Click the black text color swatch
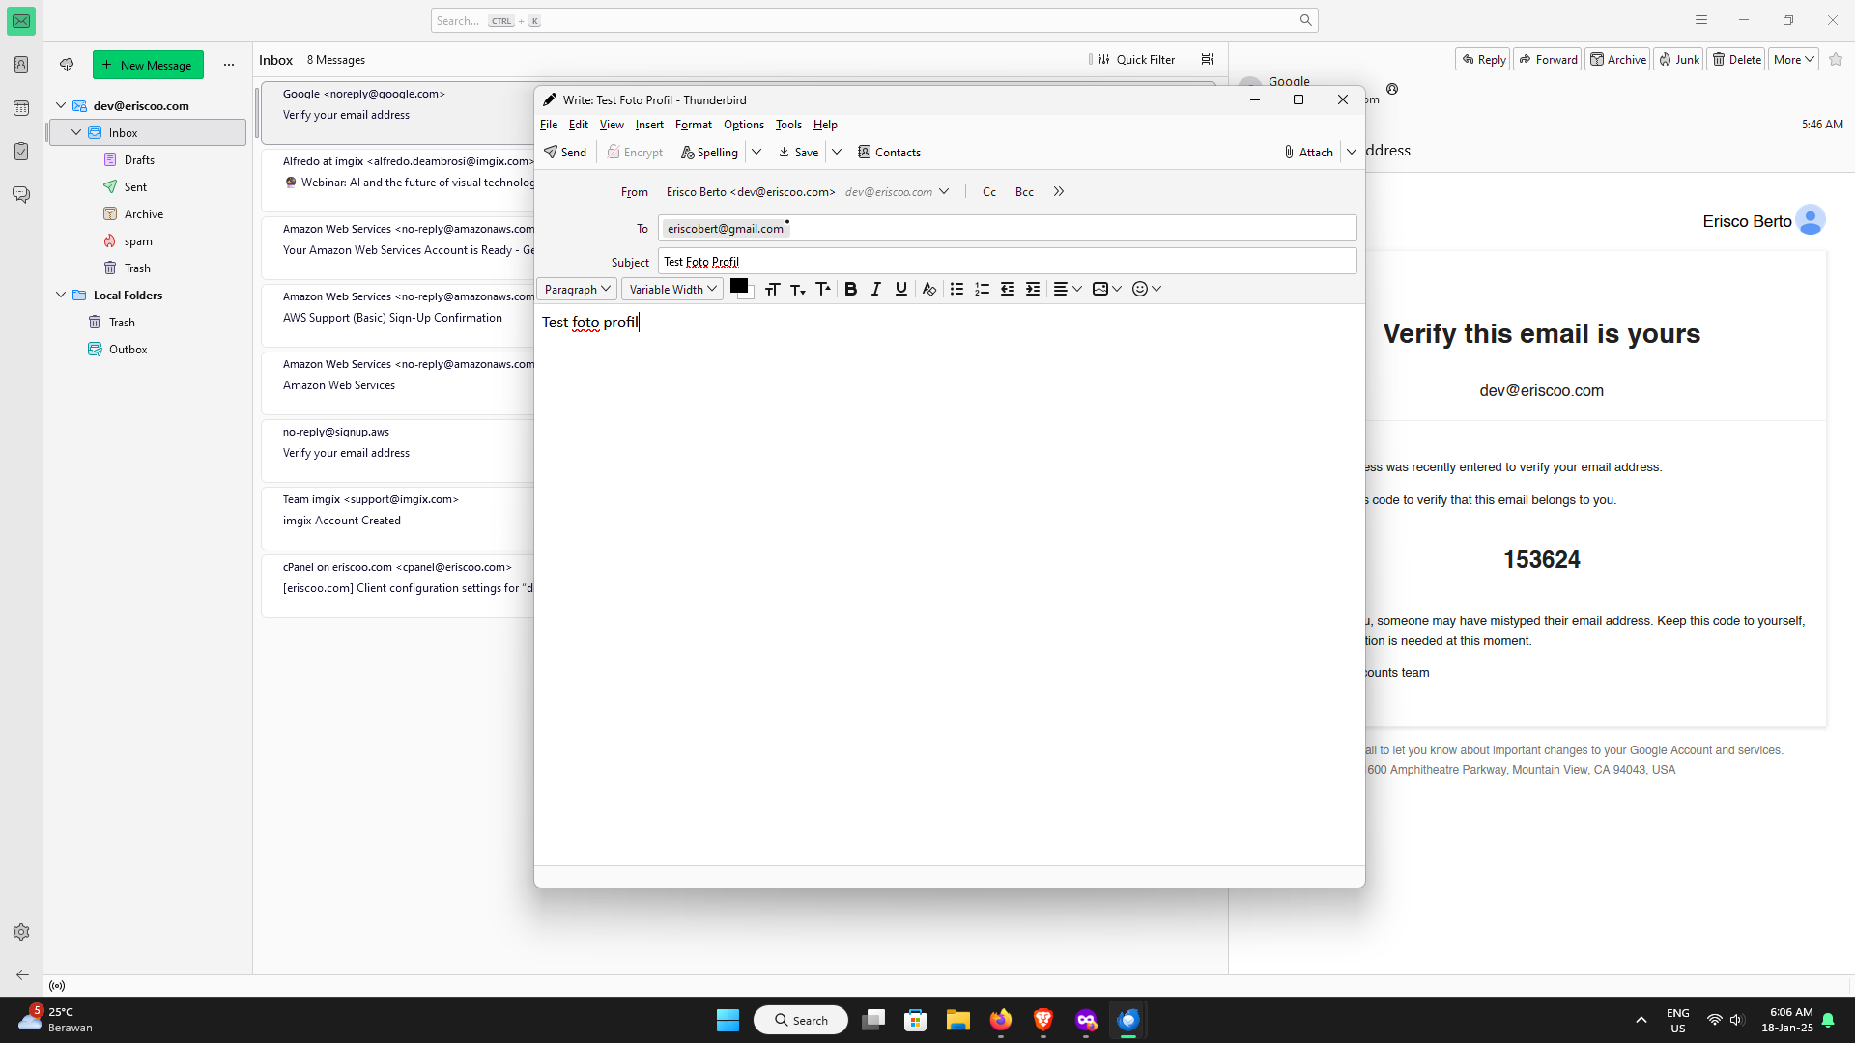 pos(738,286)
